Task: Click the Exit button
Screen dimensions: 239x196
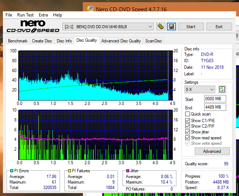Action: coord(219,27)
